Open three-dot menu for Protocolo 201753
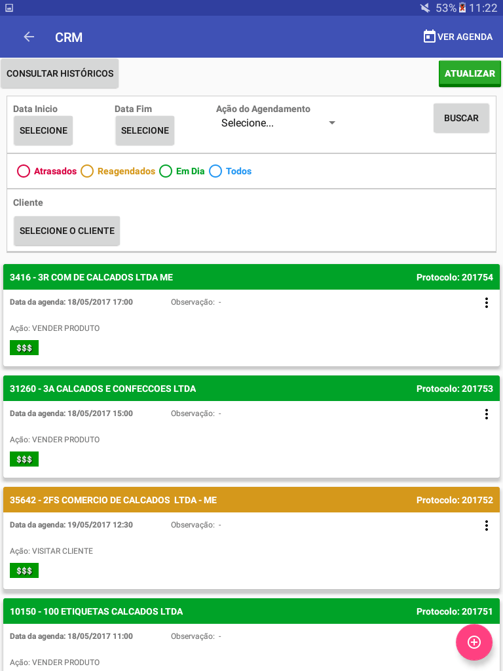Screen dimensions: 503x671 487,414
